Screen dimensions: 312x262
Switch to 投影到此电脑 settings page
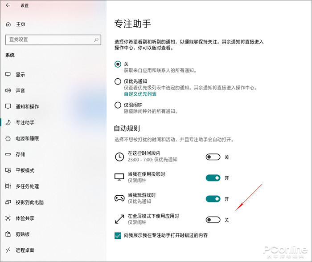click(x=30, y=202)
